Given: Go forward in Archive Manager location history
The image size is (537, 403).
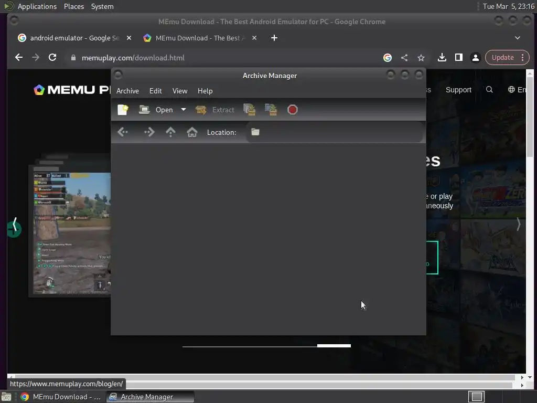Looking at the screenshot, I should point(149,132).
